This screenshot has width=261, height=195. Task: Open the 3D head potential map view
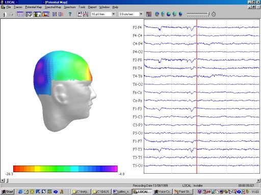click(x=37, y=14)
